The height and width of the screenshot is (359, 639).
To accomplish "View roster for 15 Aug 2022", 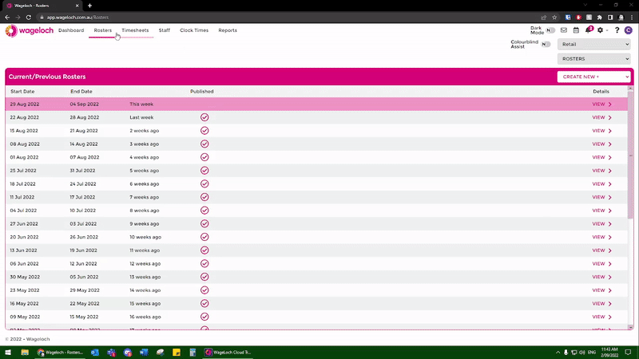I will click(x=601, y=131).
